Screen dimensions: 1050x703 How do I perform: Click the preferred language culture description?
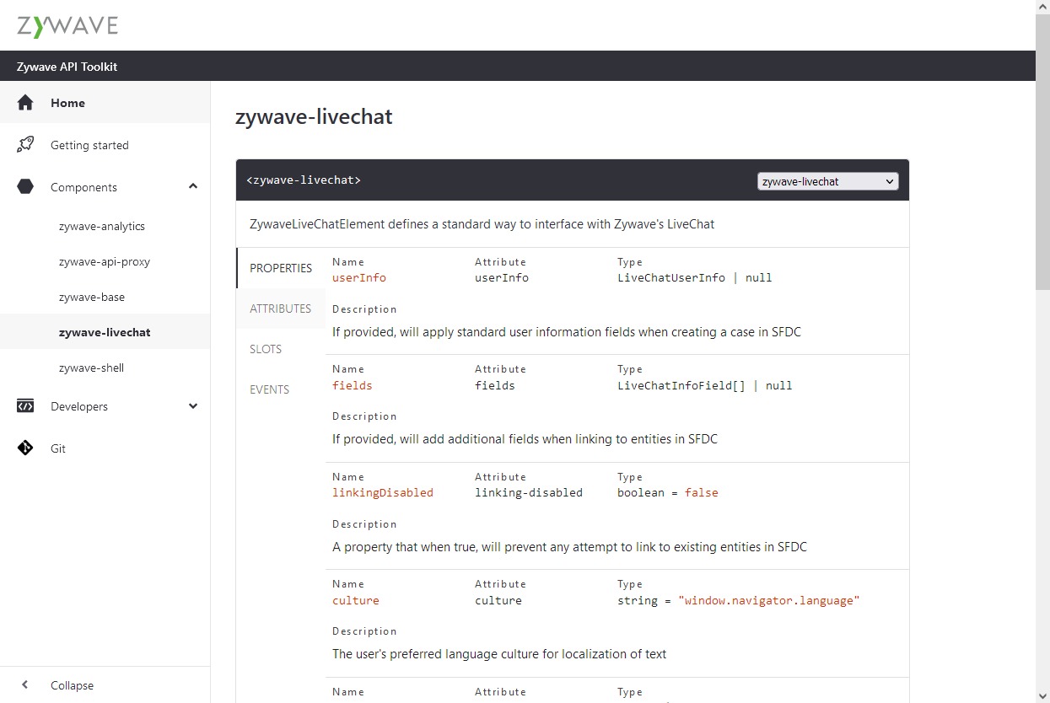click(x=499, y=653)
